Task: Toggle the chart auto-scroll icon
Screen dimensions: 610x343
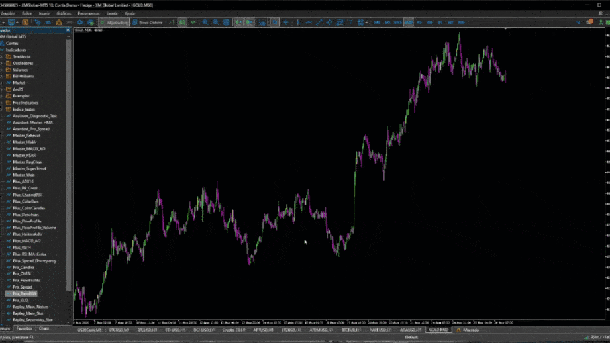Action: 238,23
